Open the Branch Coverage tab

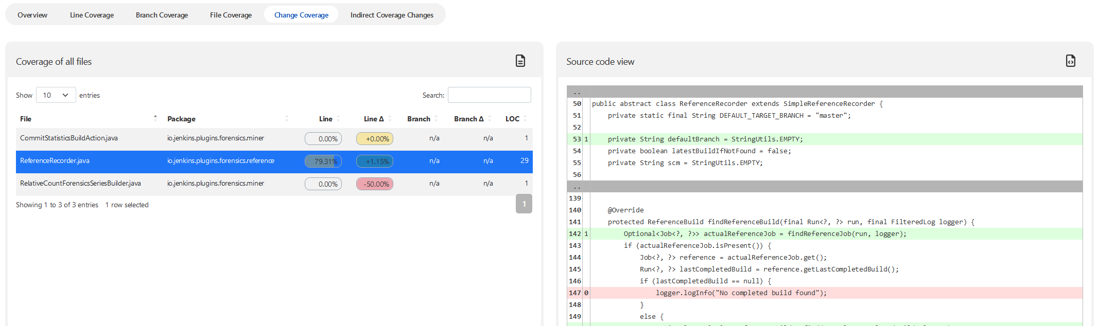pos(162,15)
